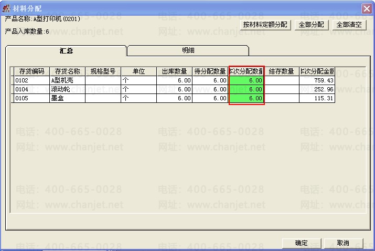Click the 按材料定额分配 button
This screenshot has width=375, height=251.
point(265,25)
